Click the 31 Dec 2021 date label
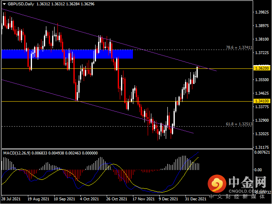This screenshot has height=204, width=272. [196, 199]
